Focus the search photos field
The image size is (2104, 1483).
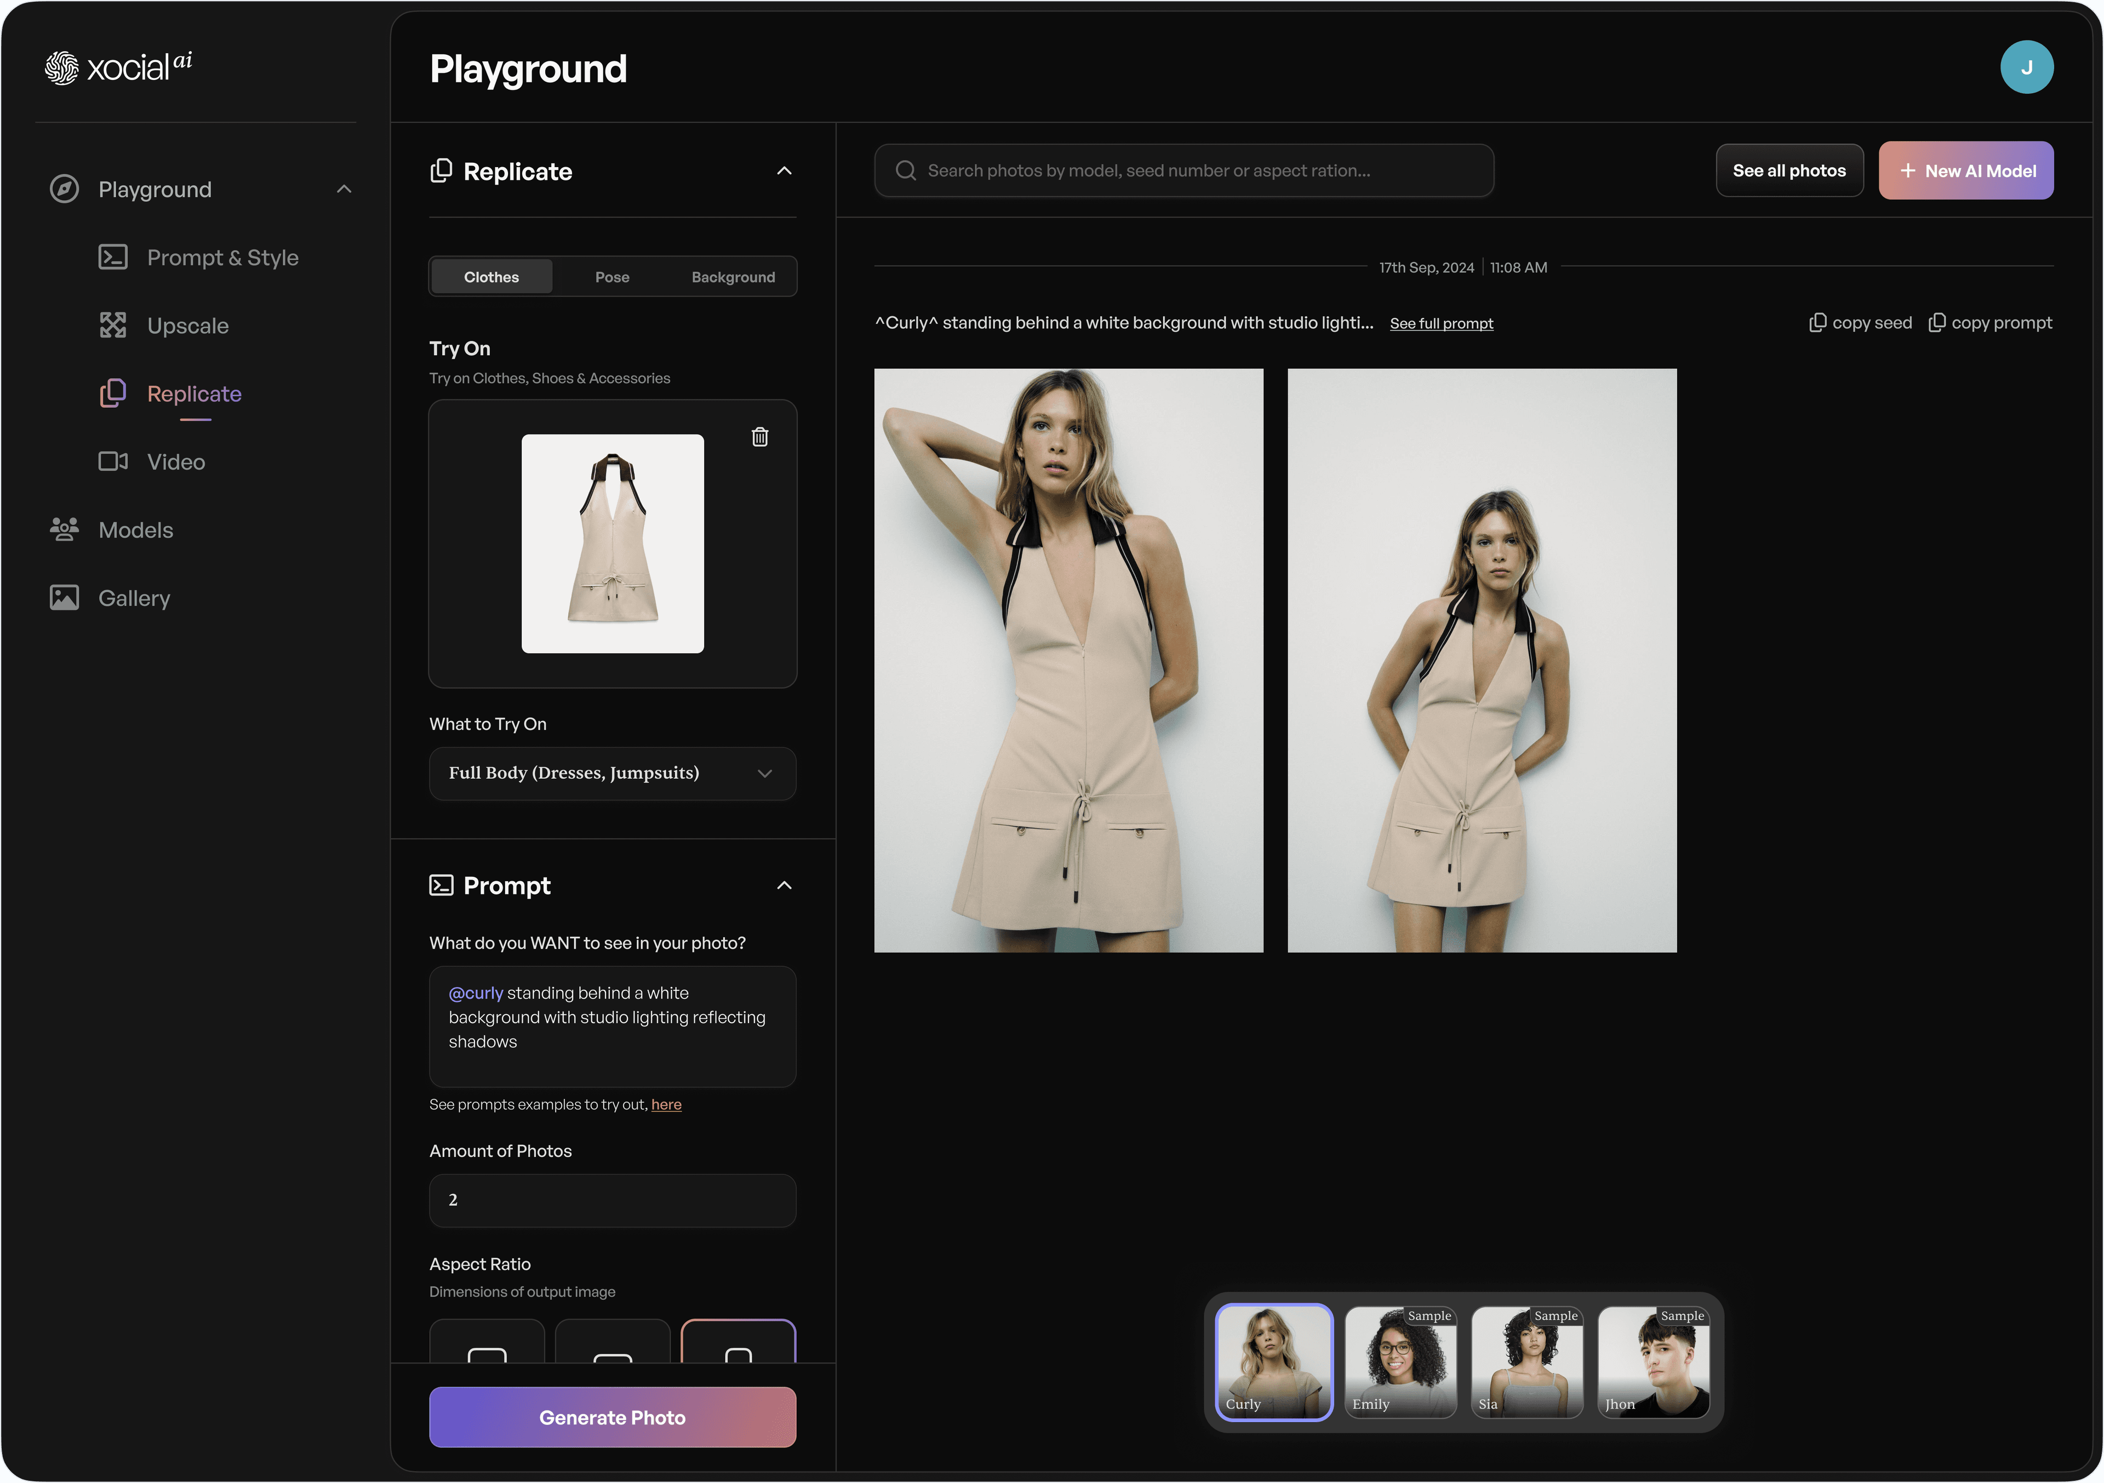click(1184, 170)
